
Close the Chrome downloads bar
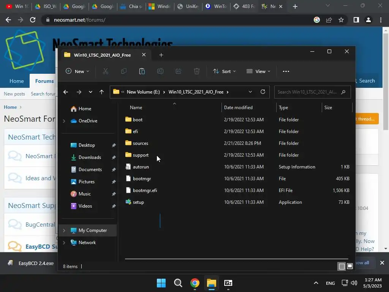[382, 263]
